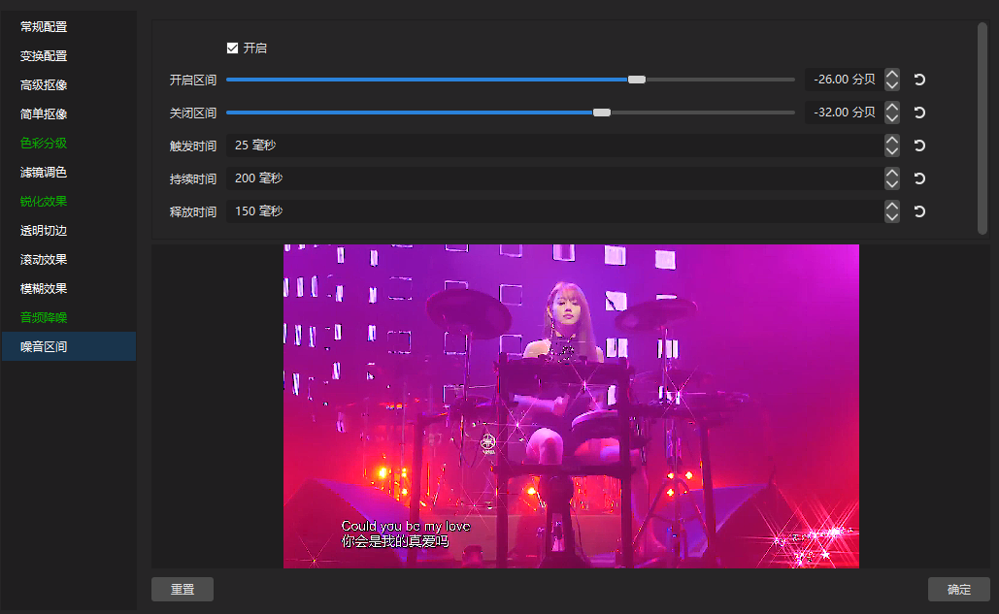The width and height of the screenshot is (999, 614).
Task: Increase the 关闭区间 decibel value with up arrow
Action: point(892,107)
